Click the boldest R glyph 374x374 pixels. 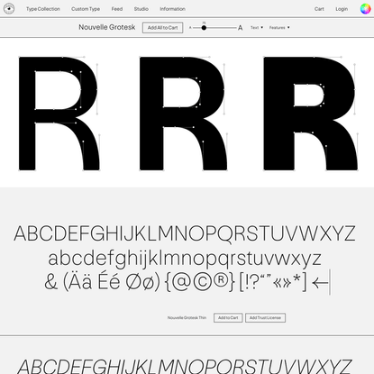point(311,114)
